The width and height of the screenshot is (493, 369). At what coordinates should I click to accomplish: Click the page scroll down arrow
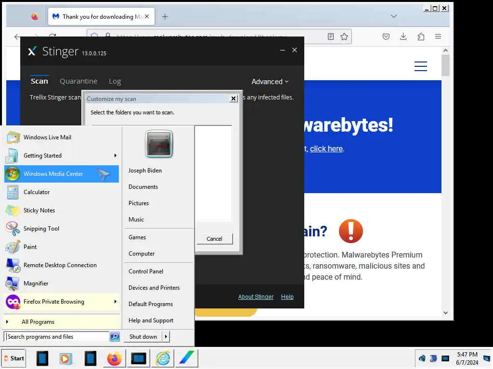[x=445, y=313]
